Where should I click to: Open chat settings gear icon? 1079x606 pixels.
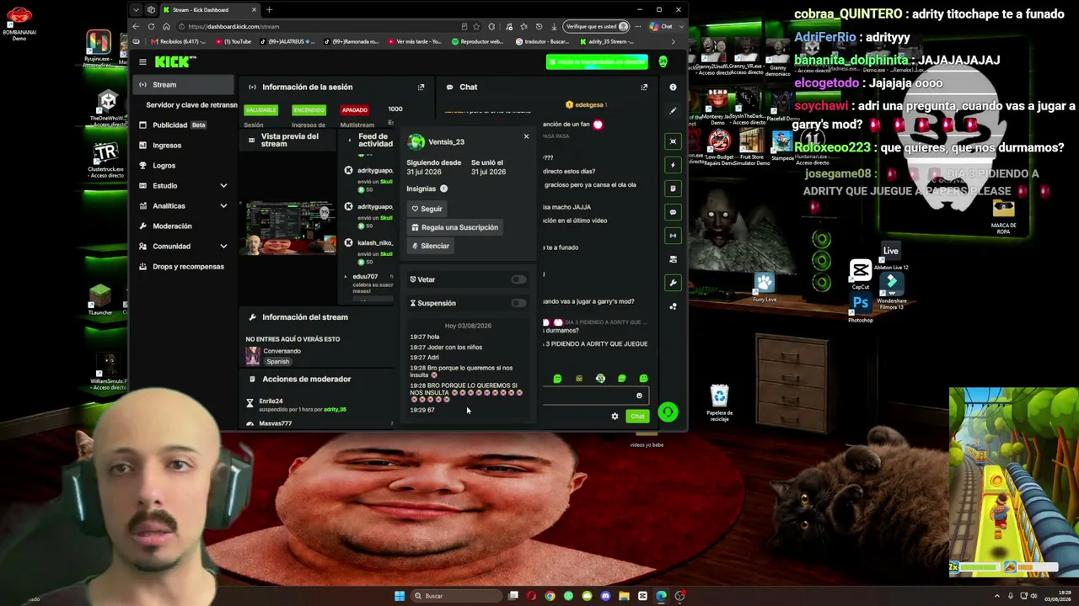click(615, 417)
